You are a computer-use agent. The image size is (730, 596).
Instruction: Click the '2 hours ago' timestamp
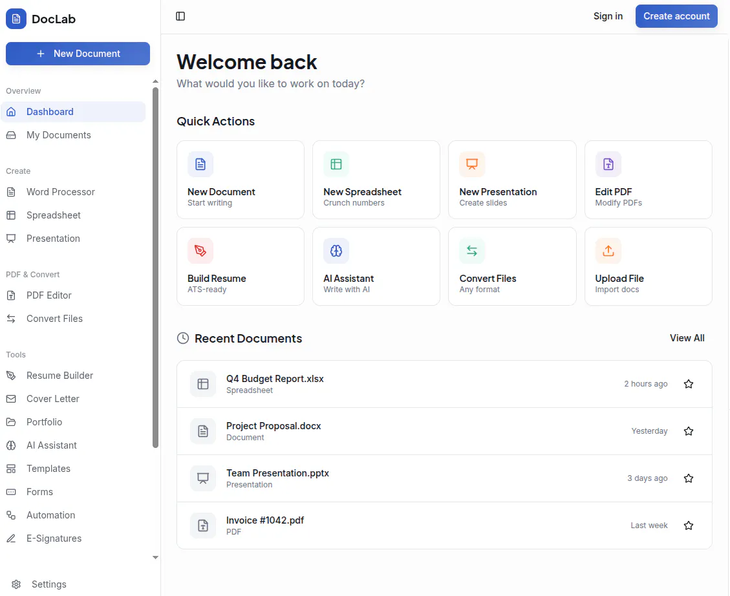tap(646, 384)
